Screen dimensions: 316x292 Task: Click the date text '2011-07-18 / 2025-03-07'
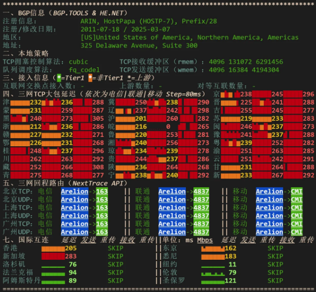coord(125,29)
